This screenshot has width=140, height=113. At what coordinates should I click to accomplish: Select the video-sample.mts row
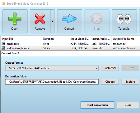70,48
